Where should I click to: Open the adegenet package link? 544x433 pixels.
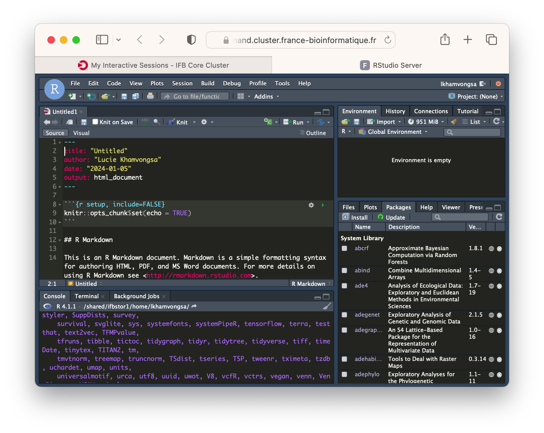point(367,314)
